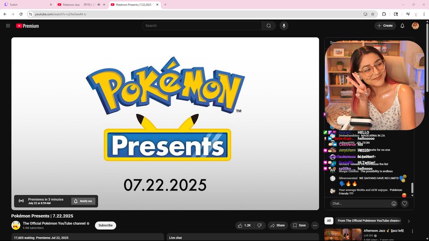Image resolution: width=429 pixels, height=241 pixels.
Task: Select From The Official Pokémon YouTube channel chip
Action: point(369,220)
